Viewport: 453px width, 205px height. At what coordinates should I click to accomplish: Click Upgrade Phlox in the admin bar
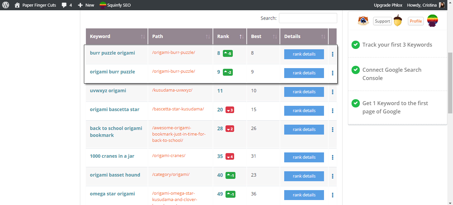coord(388,5)
